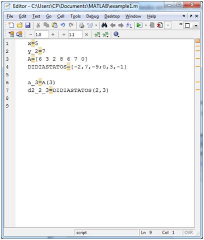Evaluate current cell icon
The image size is (204, 240).
point(11,34)
